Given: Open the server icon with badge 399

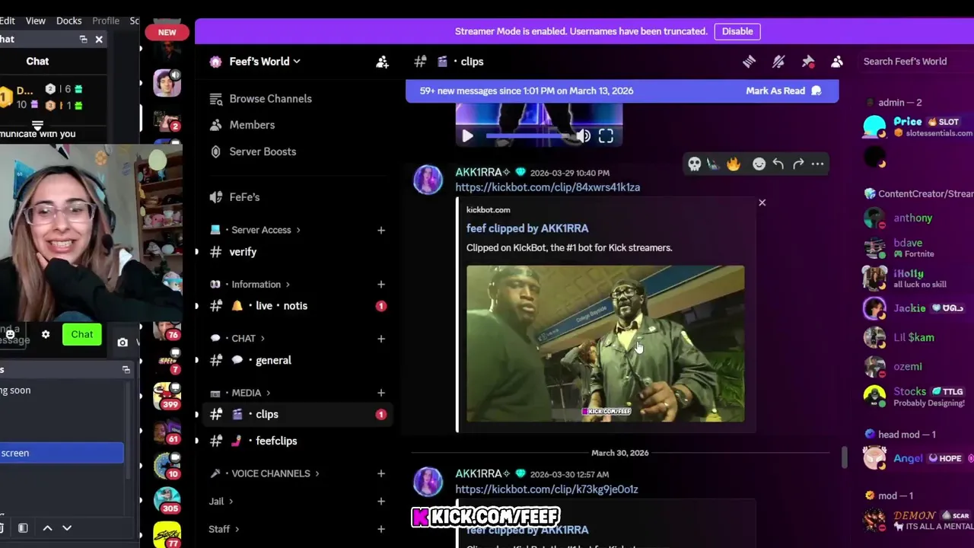Looking at the screenshot, I should 167,396.
